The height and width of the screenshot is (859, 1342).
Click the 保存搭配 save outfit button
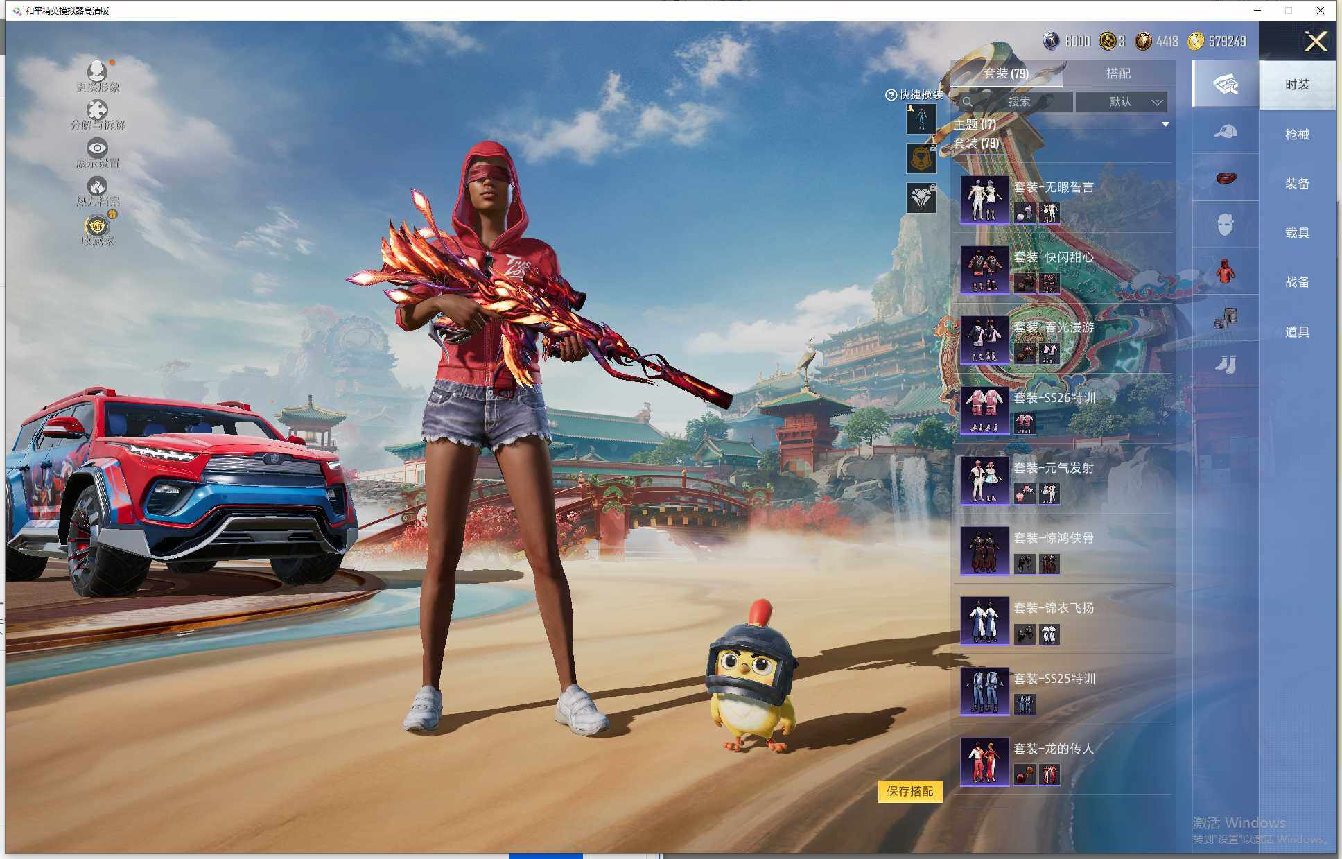pos(909,791)
